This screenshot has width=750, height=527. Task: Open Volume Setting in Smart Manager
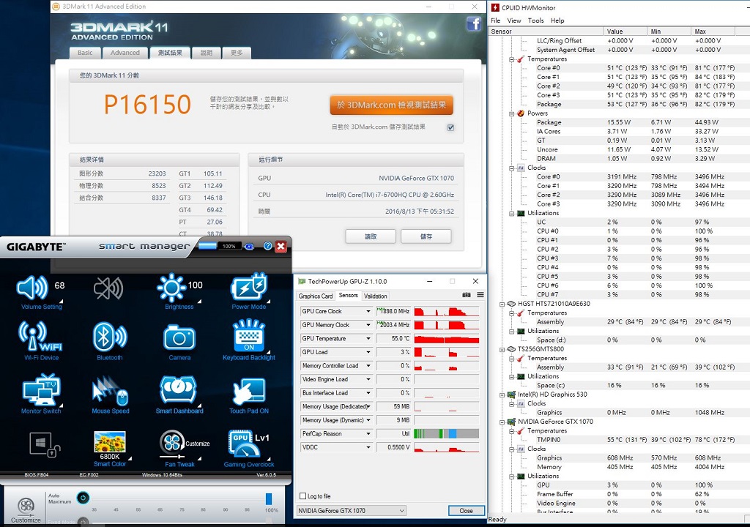tap(32, 288)
